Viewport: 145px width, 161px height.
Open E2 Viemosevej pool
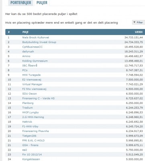pyautogui.click(x=32, y=80)
